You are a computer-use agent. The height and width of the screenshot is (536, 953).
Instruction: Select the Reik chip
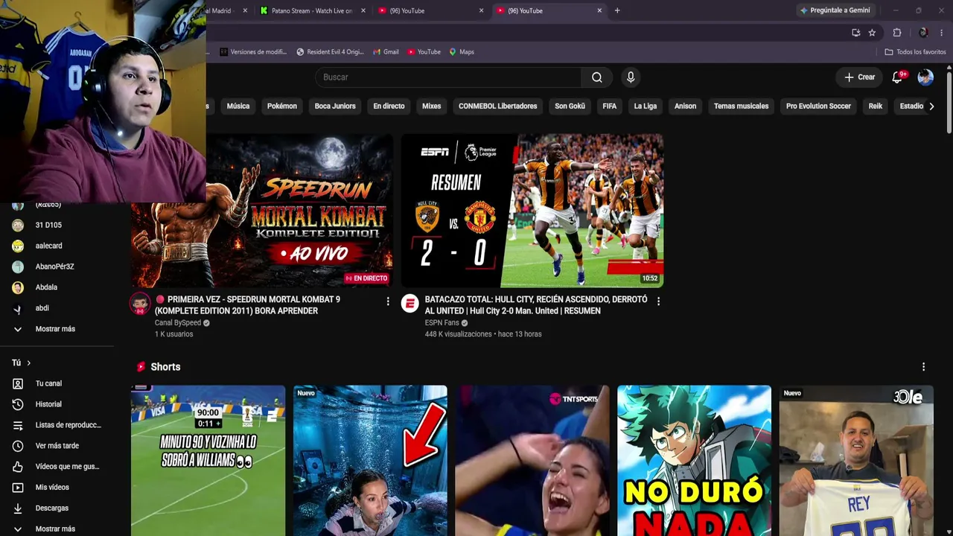coord(876,106)
